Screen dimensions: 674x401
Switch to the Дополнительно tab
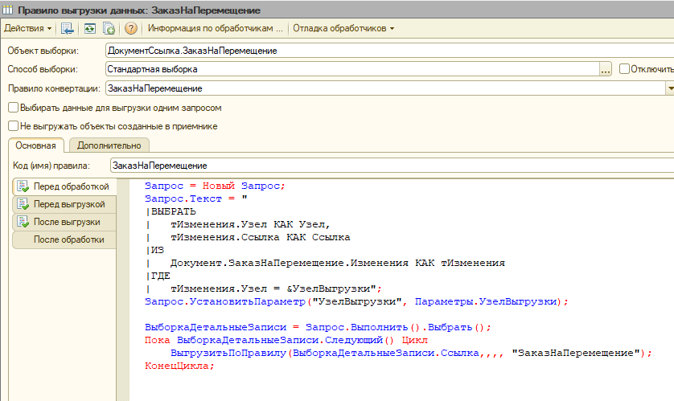click(x=109, y=145)
